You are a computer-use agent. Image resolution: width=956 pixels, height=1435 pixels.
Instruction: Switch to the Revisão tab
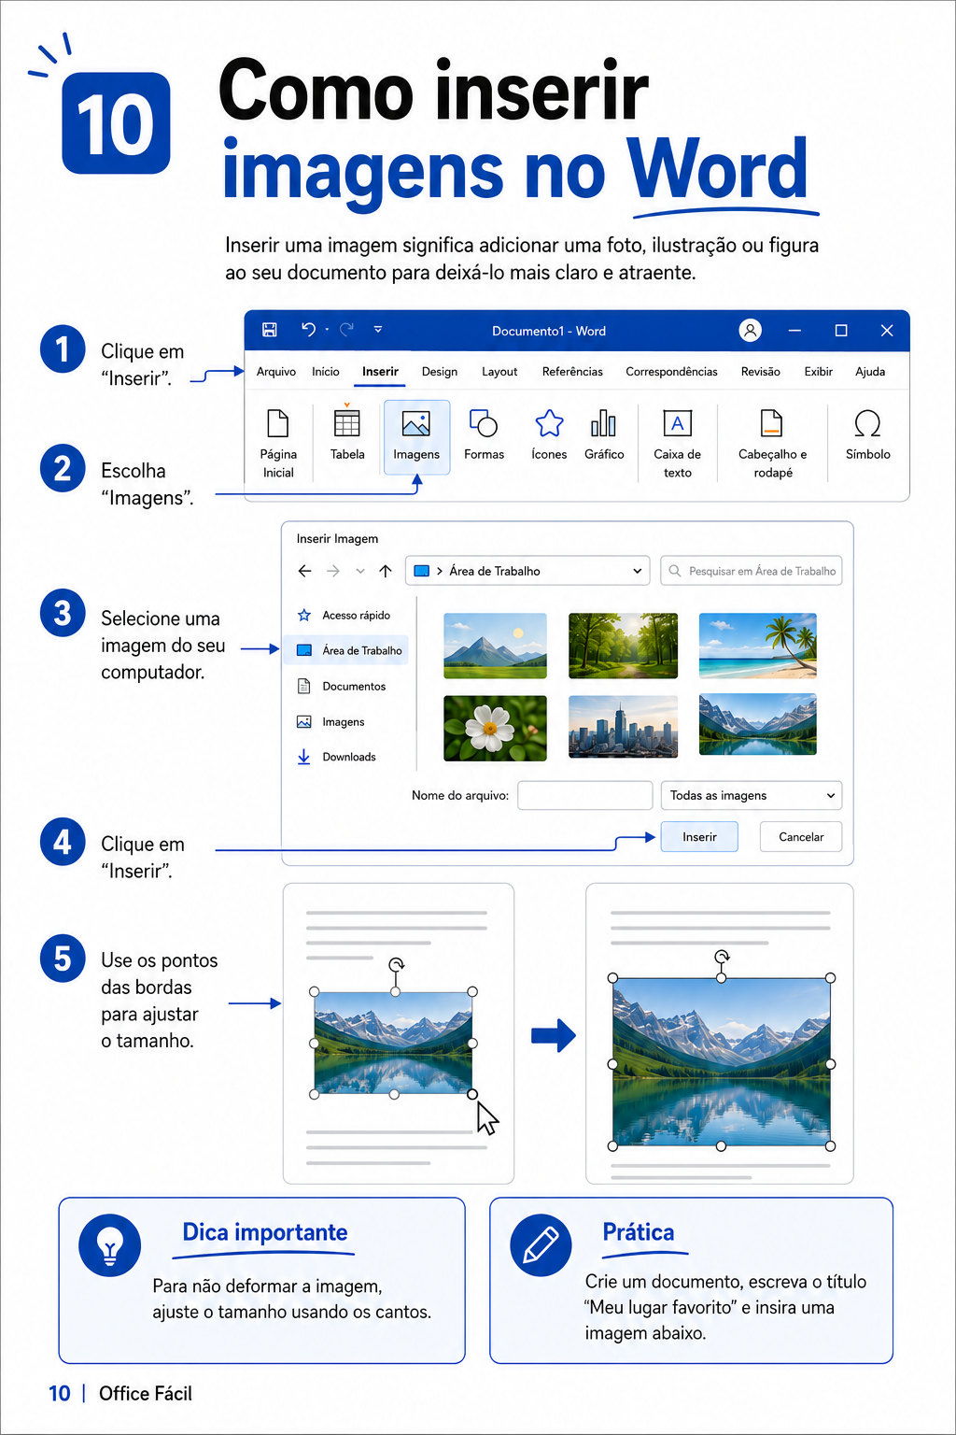(x=761, y=372)
